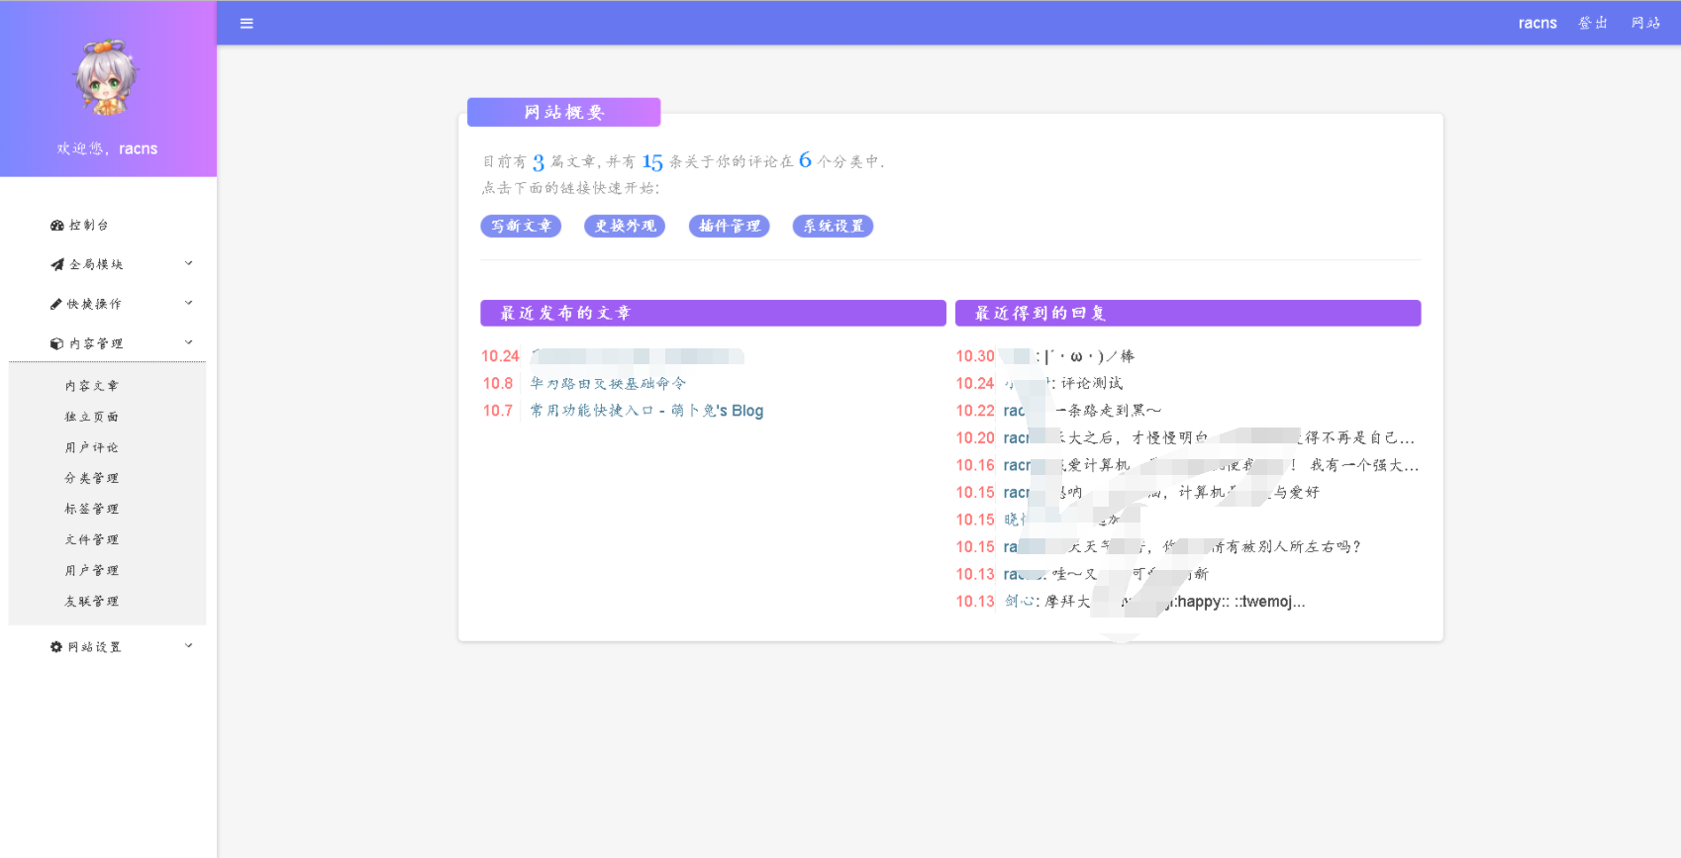The height and width of the screenshot is (858, 1681).
Task: Click the user avatar image in sidebar
Action: [107, 79]
